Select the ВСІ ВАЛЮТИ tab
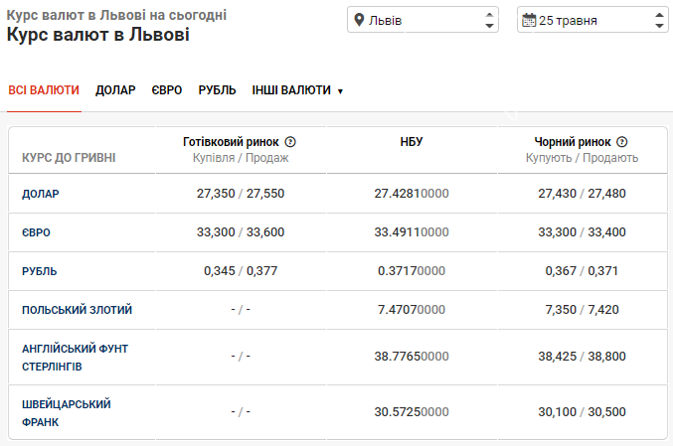The height and width of the screenshot is (446, 673). pyautogui.click(x=44, y=90)
